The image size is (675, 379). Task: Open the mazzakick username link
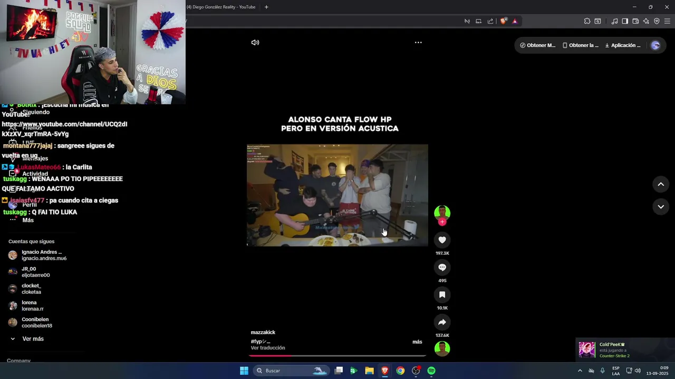[x=263, y=332]
